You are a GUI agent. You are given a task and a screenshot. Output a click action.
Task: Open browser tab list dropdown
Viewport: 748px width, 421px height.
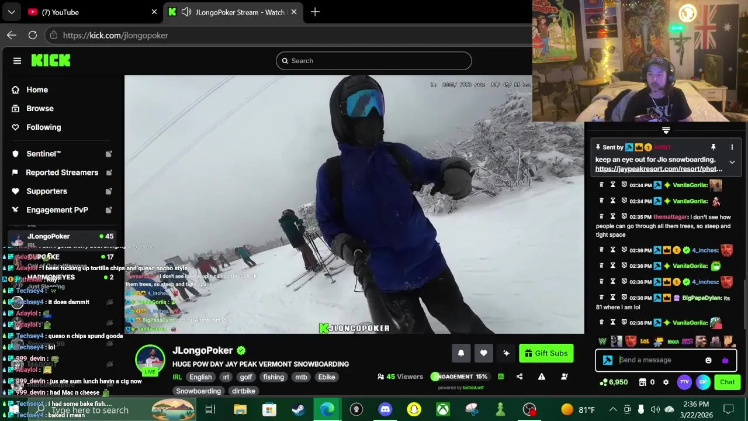(x=11, y=12)
